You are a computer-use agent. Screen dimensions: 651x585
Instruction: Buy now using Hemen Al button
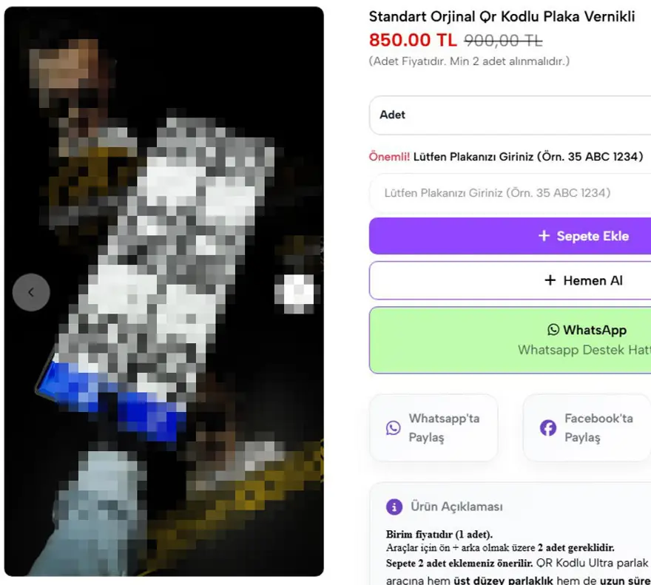[510, 280]
